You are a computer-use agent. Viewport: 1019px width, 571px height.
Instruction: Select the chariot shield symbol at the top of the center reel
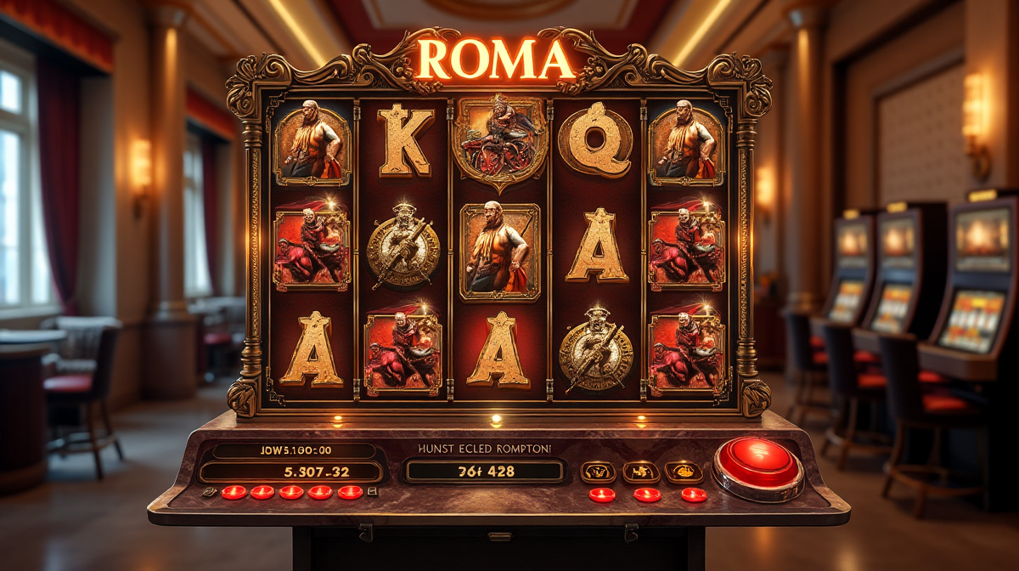500,142
